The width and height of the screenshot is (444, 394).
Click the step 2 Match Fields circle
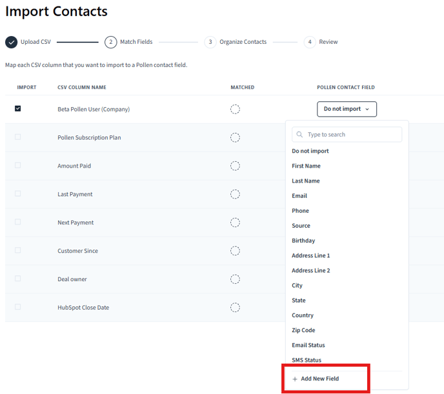coord(111,42)
